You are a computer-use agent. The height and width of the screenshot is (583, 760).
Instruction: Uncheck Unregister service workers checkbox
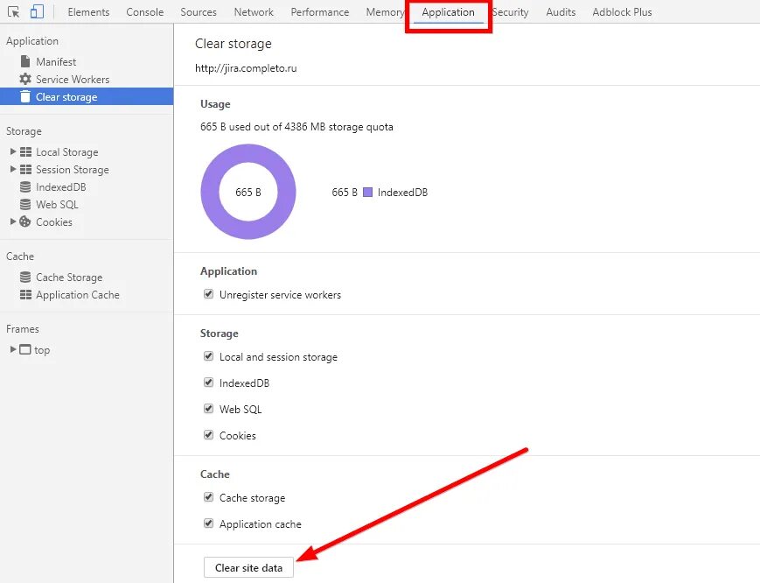208,294
